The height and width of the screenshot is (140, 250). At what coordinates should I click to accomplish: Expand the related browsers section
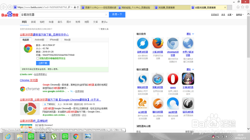(x=190, y=70)
